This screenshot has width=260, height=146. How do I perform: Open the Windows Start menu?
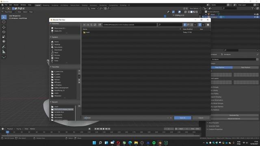[94, 143]
